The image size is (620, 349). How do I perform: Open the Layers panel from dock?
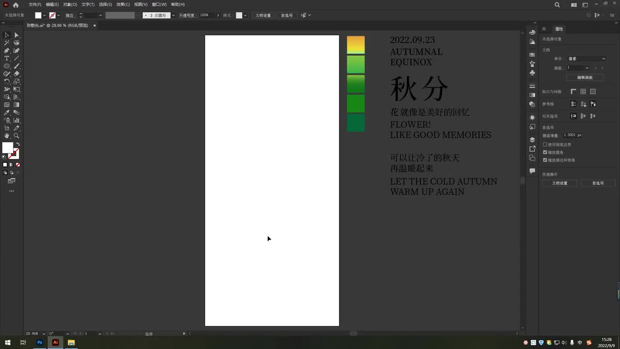pyautogui.click(x=532, y=140)
